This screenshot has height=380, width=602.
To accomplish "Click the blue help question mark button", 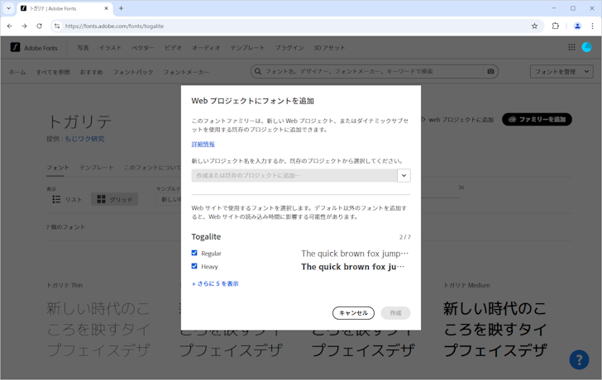I will pos(579,359).
